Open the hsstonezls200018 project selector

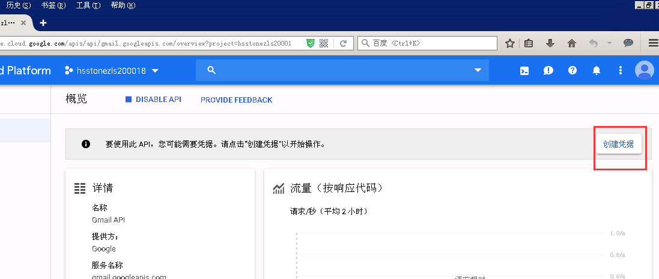112,70
